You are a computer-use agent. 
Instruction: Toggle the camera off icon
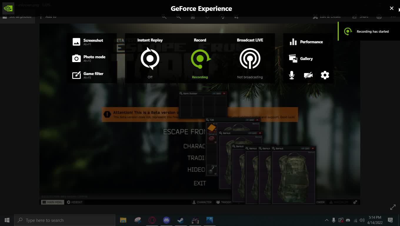308,75
